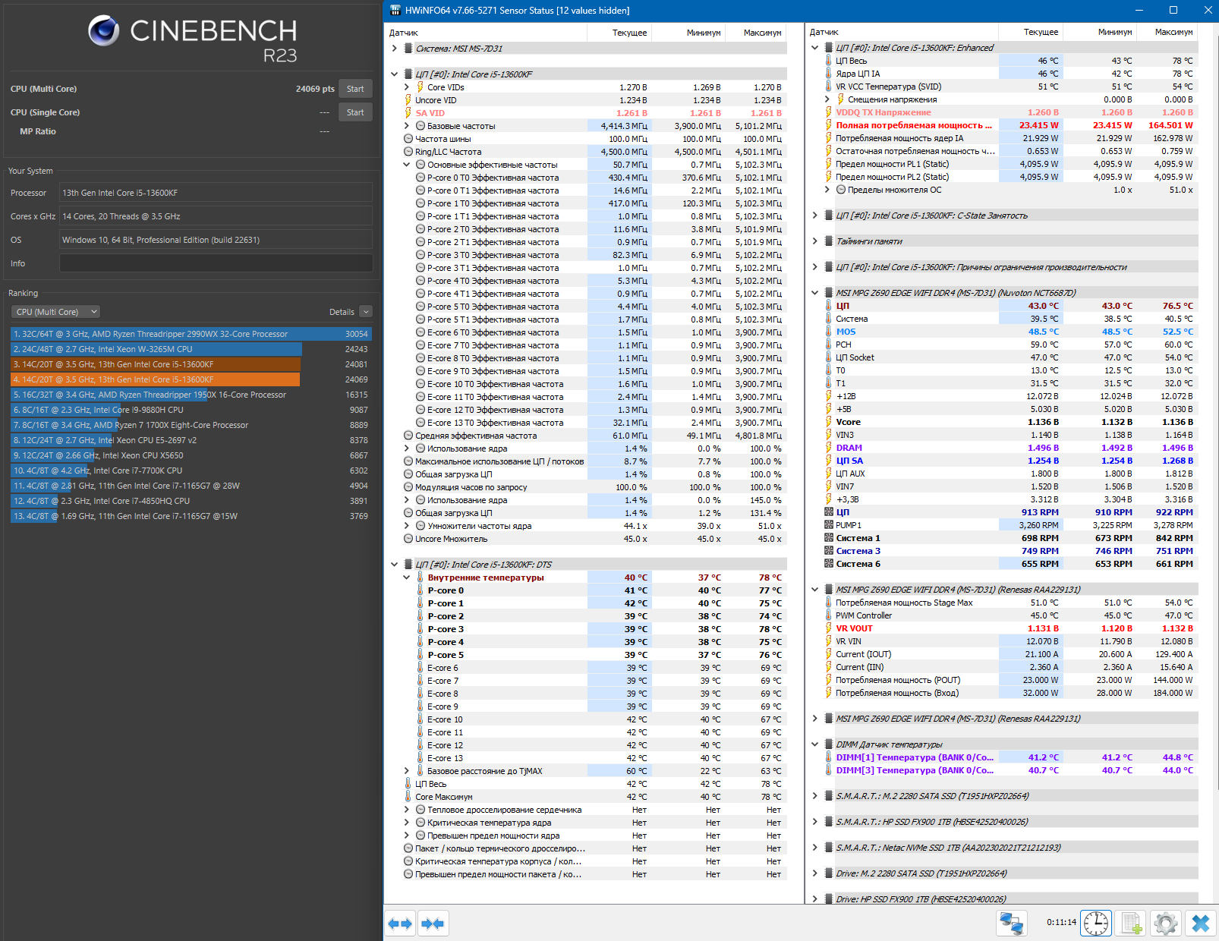Select the ranking row scoring 24081
The height and width of the screenshot is (941, 1219).
tap(191, 364)
